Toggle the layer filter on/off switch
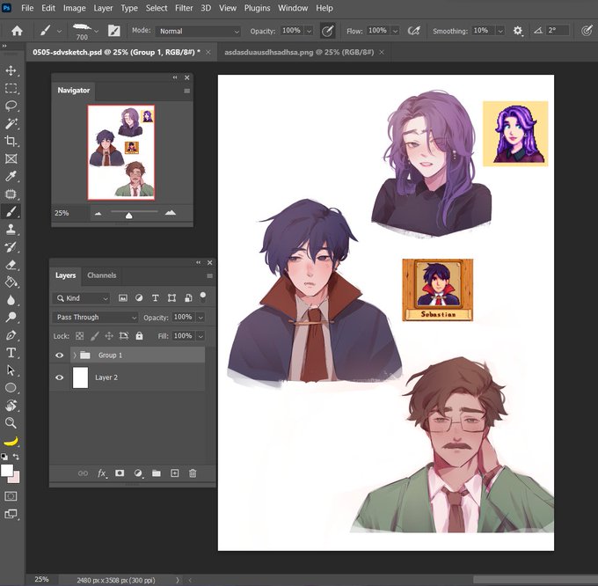598x586 pixels. pos(203,297)
